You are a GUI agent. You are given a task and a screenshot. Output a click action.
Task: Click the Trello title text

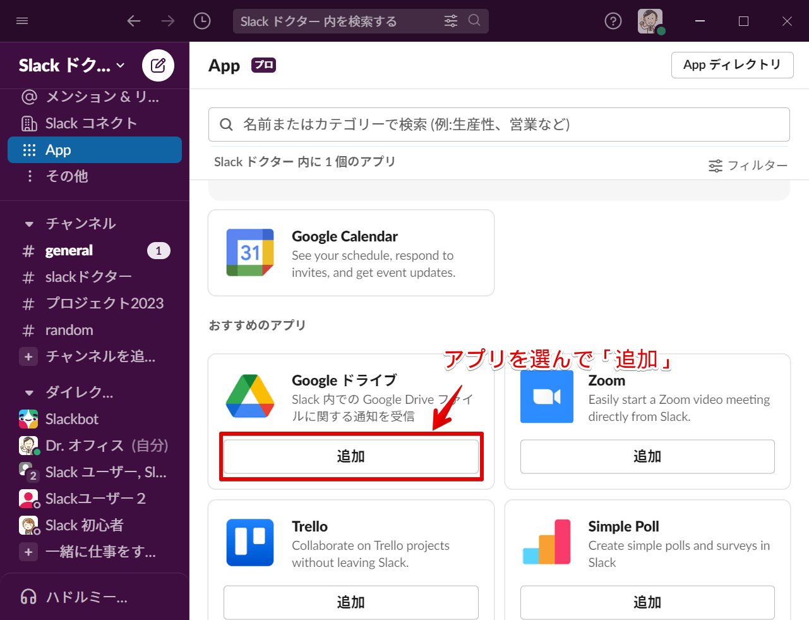[x=309, y=526]
